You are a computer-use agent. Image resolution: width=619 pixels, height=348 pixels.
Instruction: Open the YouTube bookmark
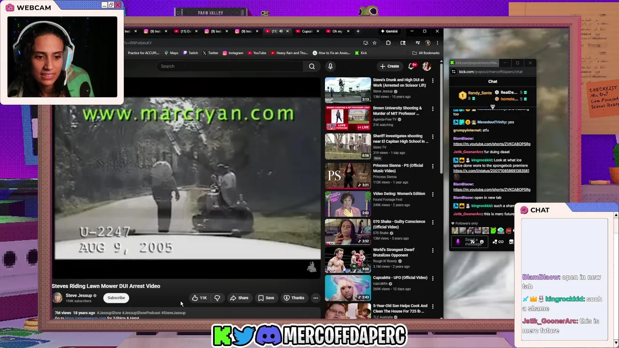257,53
